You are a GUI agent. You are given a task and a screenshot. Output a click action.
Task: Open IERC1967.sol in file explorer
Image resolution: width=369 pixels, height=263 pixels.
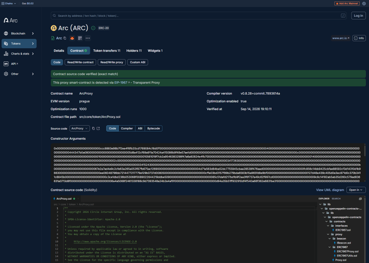tap(341, 230)
